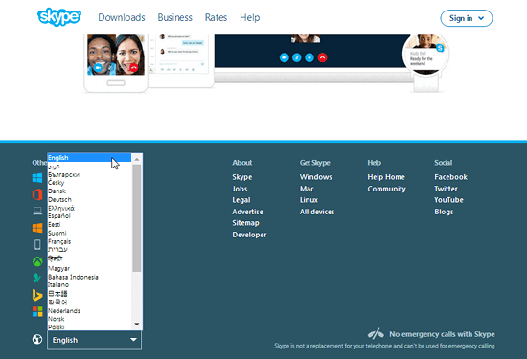Screen dimensions: 527x359
Task: Pick Español in the language list
Action: point(89,216)
